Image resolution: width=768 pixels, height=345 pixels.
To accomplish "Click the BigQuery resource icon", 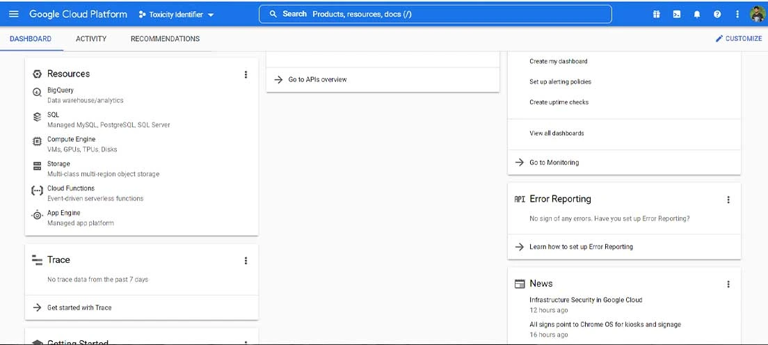I will coord(38,92).
